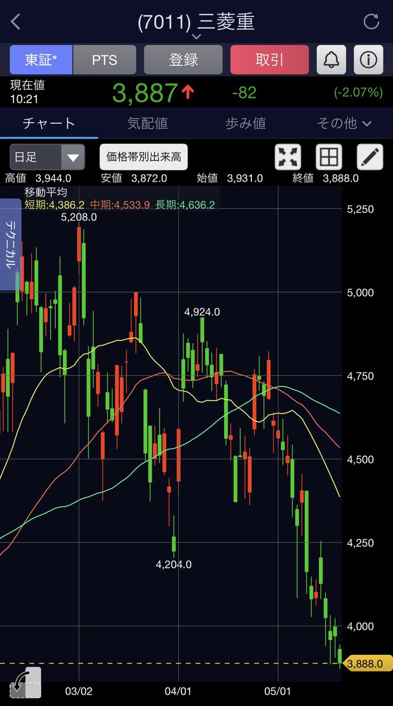Select the 東証 market toggle

(41, 59)
